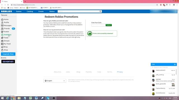The image size is (179, 100).
Task: Open the Jobs footer link
Action: point(68,72)
